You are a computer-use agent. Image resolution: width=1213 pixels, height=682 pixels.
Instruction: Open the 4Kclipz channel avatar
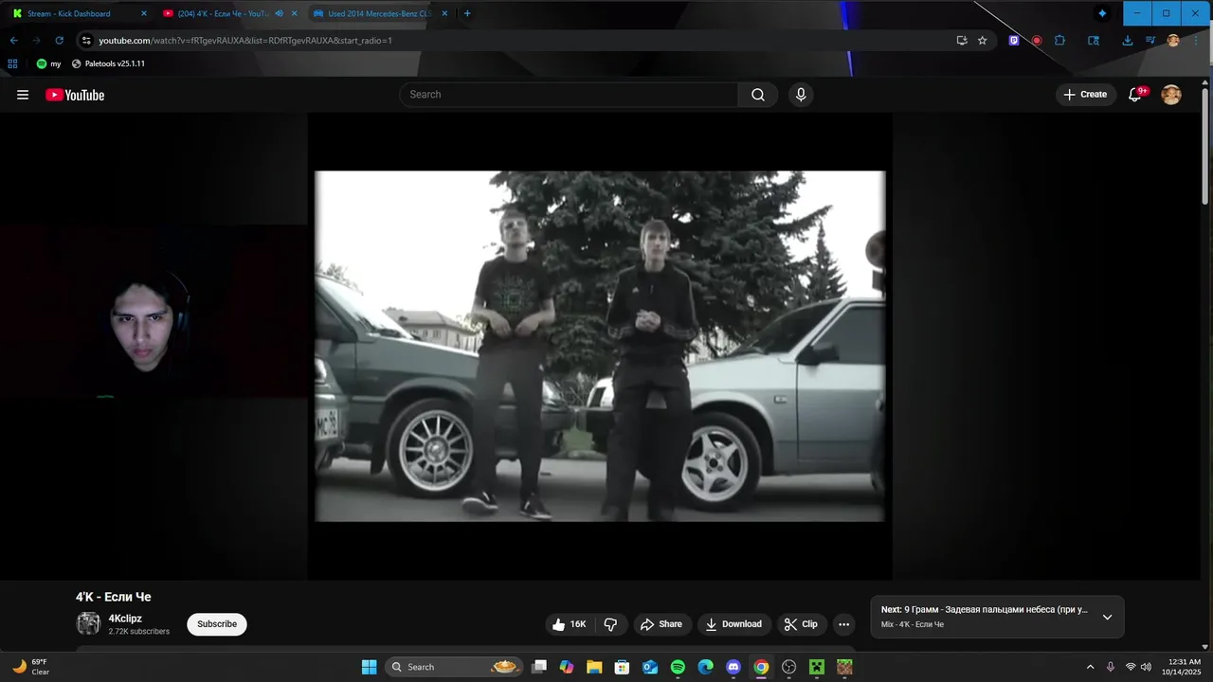[x=88, y=623]
